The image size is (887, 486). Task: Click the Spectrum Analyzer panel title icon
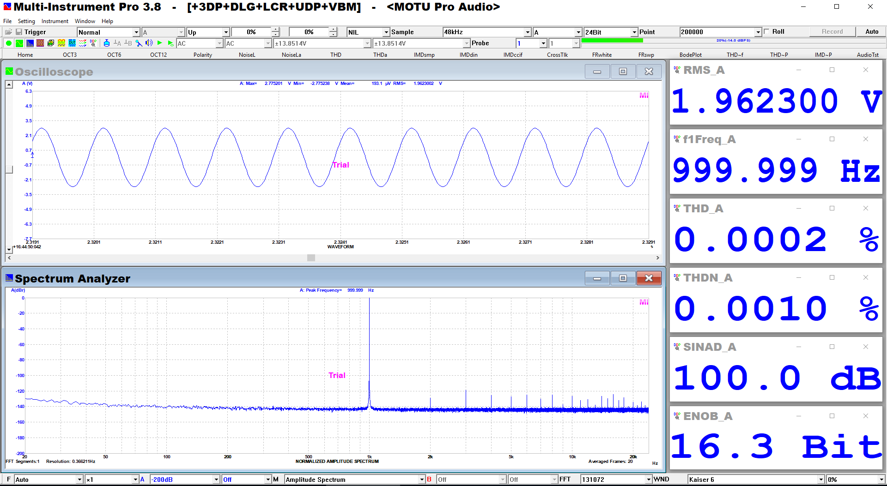click(x=9, y=278)
